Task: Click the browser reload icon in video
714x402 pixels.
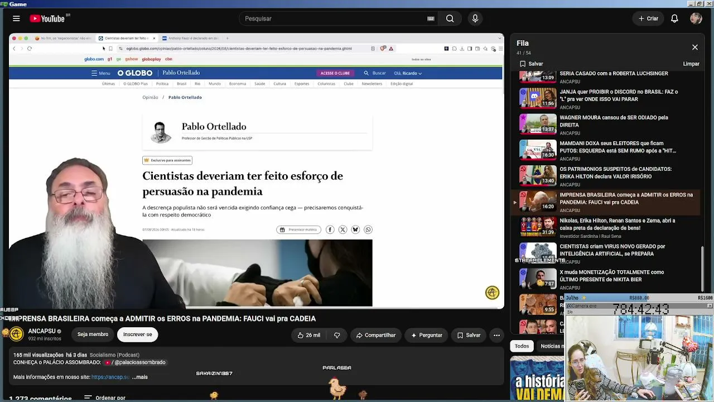Action: [x=30, y=49]
